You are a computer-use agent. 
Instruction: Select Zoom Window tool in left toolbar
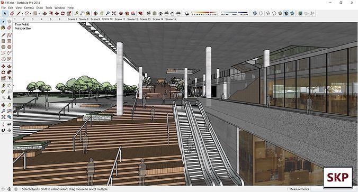click(x=9, y=111)
